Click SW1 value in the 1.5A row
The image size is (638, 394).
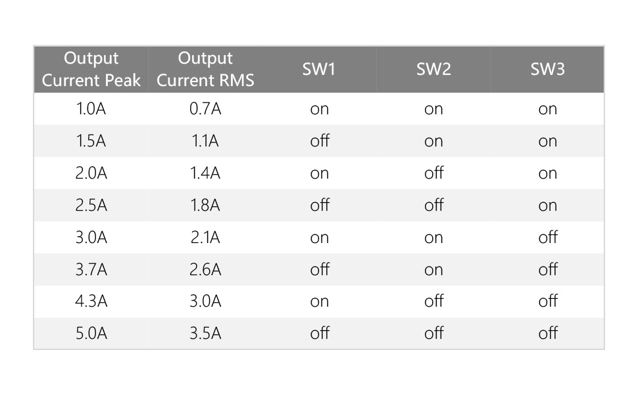tap(320, 141)
